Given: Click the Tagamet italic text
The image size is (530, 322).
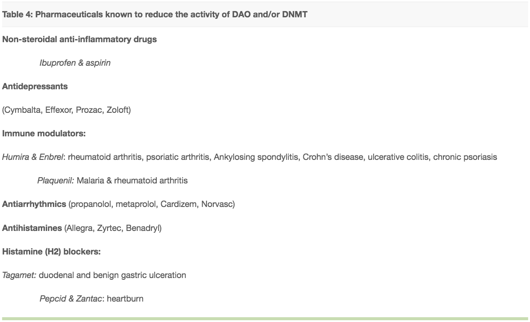Looking at the screenshot, I should pyautogui.click(x=19, y=275).
